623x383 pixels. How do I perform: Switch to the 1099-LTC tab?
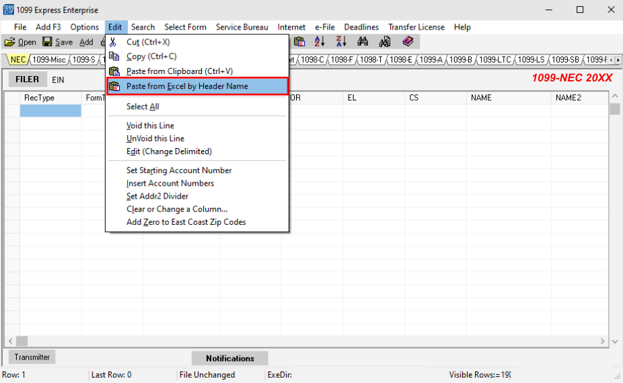tap(494, 60)
